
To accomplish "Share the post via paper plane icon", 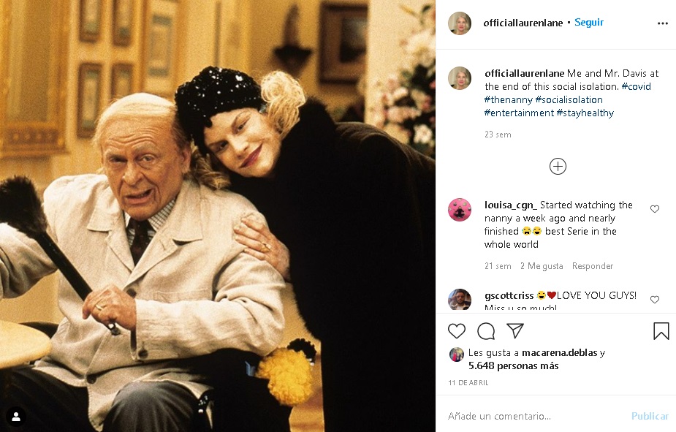I will tap(515, 330).
